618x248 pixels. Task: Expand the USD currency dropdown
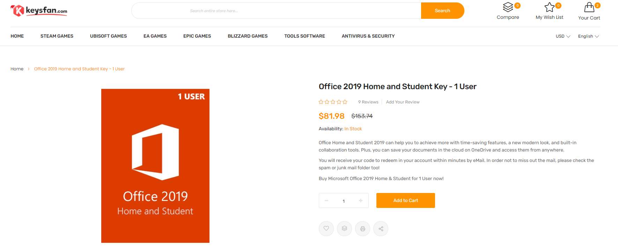tap(562, 36)
